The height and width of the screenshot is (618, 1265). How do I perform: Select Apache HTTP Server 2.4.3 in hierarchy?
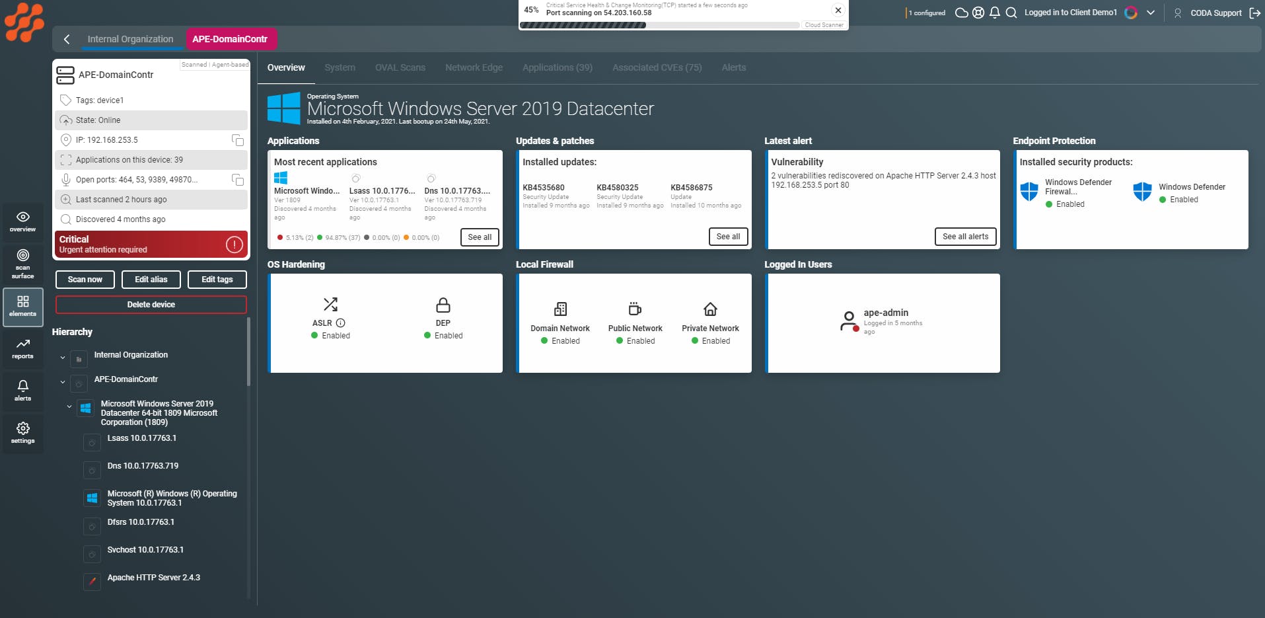click(x=153, y=578)
